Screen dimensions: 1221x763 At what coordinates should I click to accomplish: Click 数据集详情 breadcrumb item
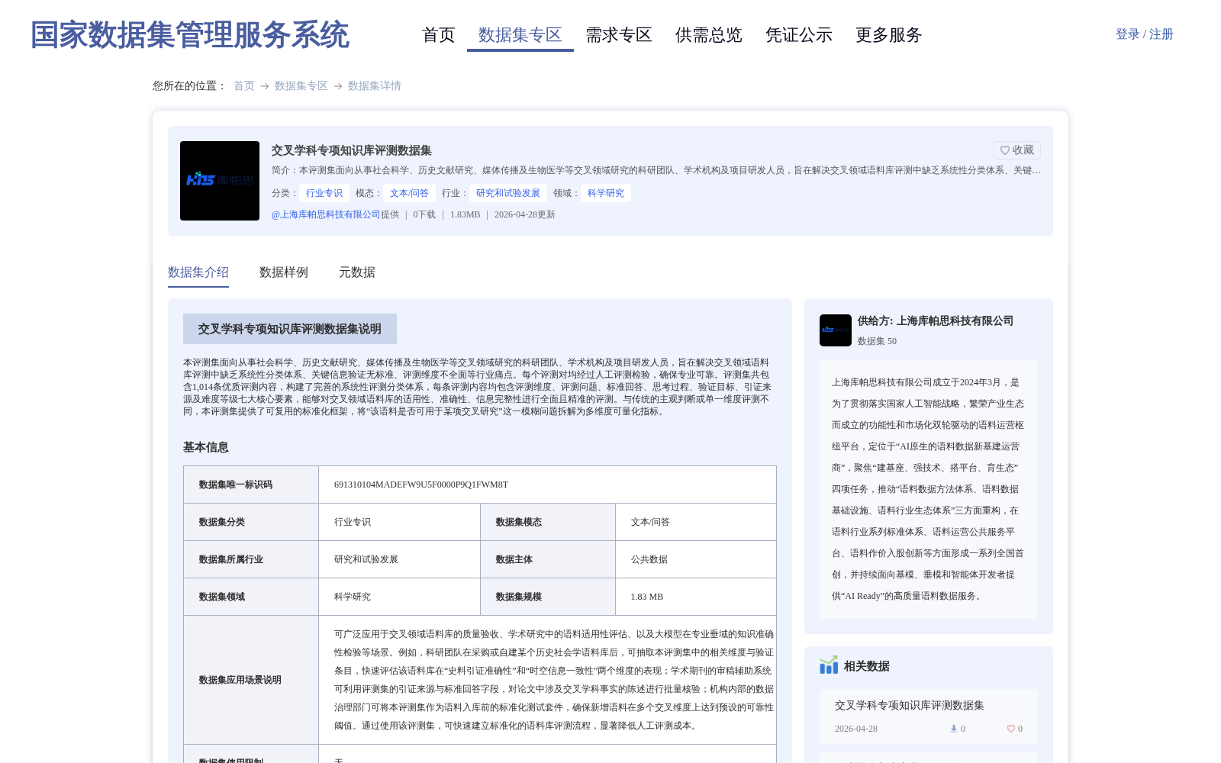375,86
